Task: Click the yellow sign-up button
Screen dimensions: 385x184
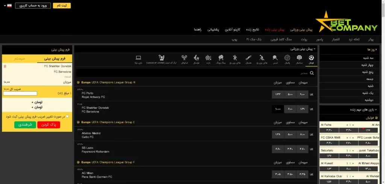Action: 62,6
